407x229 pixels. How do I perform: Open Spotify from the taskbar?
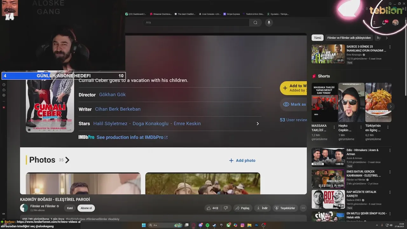(207, 225)
